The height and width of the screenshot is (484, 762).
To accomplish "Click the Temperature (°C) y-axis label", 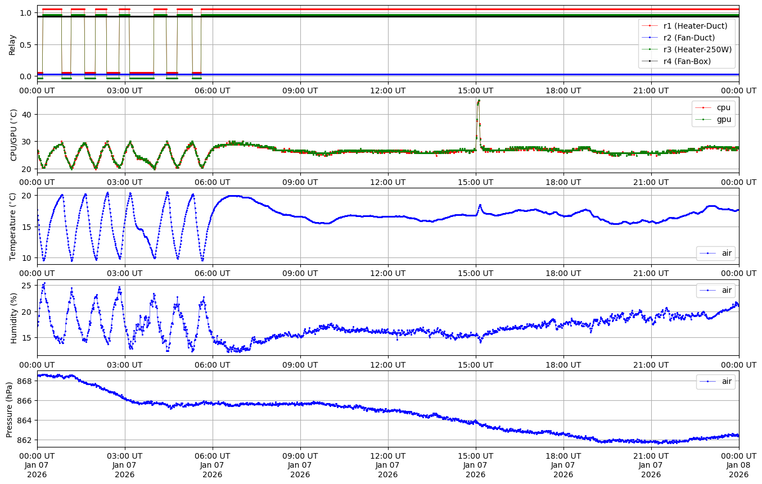I will [12, 226].
